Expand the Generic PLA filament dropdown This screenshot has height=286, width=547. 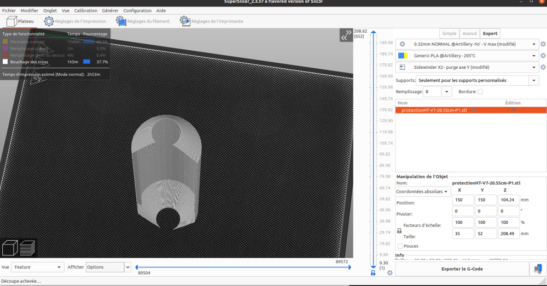[x=533, y=56]
